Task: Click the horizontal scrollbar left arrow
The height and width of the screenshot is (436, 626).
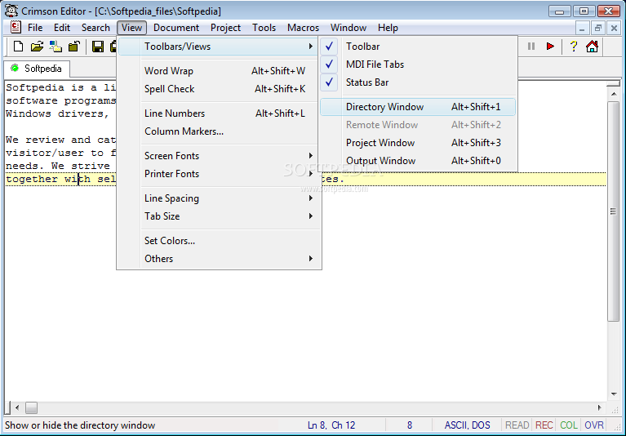Action: point(17,407)
